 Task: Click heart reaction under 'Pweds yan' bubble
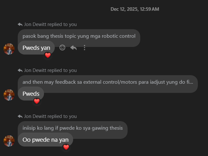(48, 55)
